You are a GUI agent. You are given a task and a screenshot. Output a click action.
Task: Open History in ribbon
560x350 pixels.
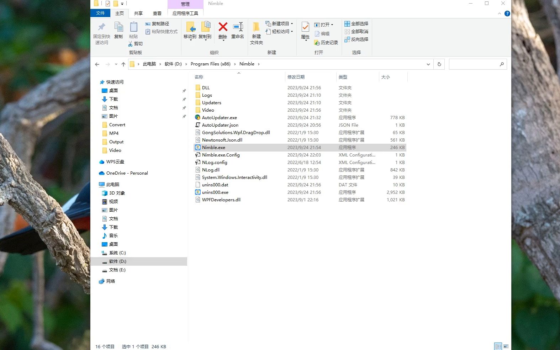point(326,42)
